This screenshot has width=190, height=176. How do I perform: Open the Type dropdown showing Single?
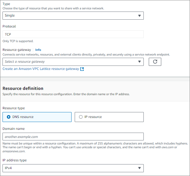[x=73, y=16]
